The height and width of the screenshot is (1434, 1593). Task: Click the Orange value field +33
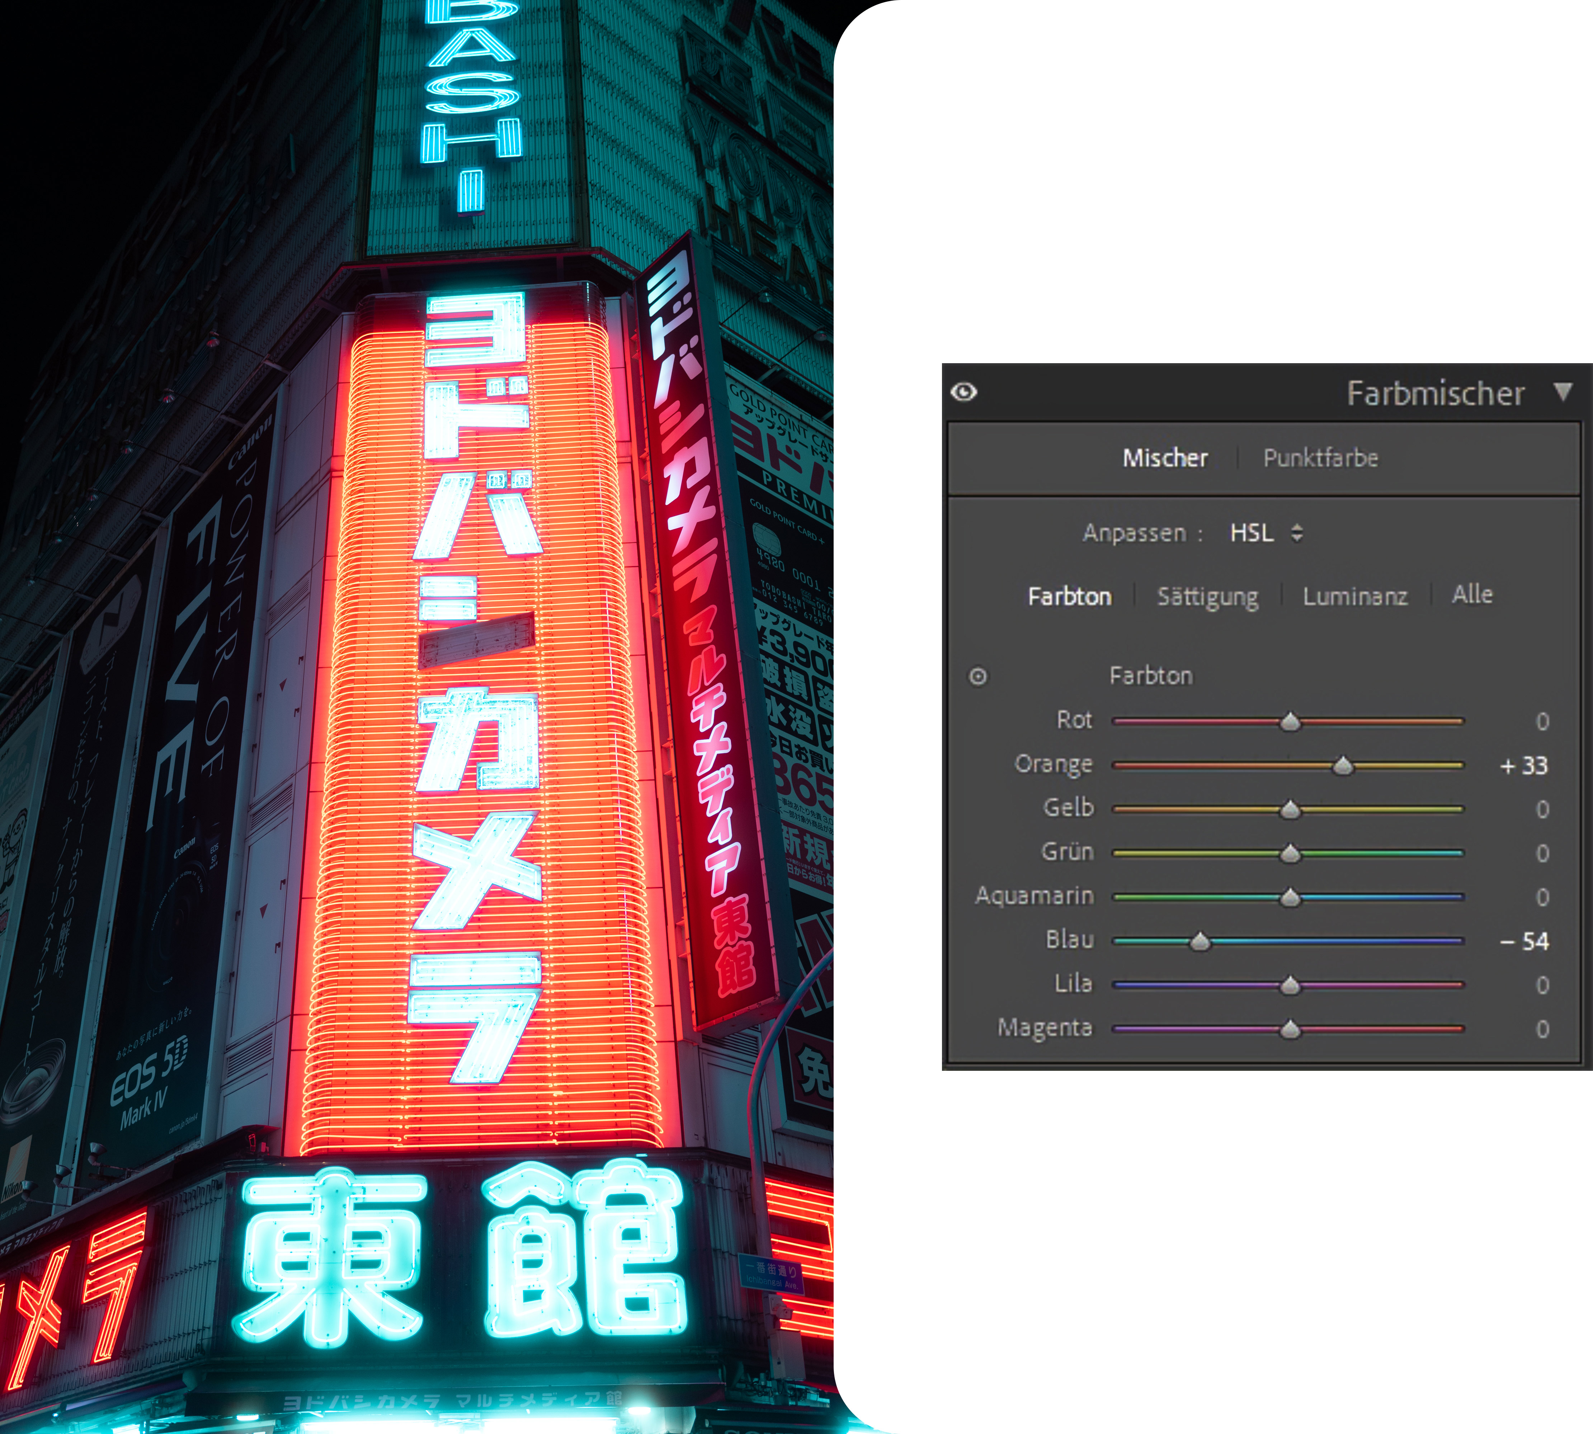pos(1524,766)
